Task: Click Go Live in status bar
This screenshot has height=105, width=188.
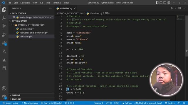Action: [170, 103]
